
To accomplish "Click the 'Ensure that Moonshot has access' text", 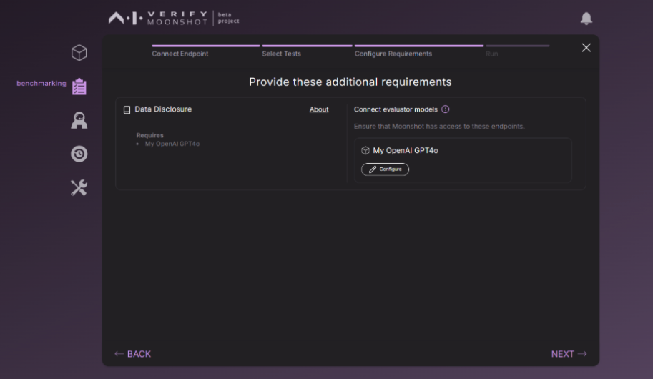I will pos(439,126).
